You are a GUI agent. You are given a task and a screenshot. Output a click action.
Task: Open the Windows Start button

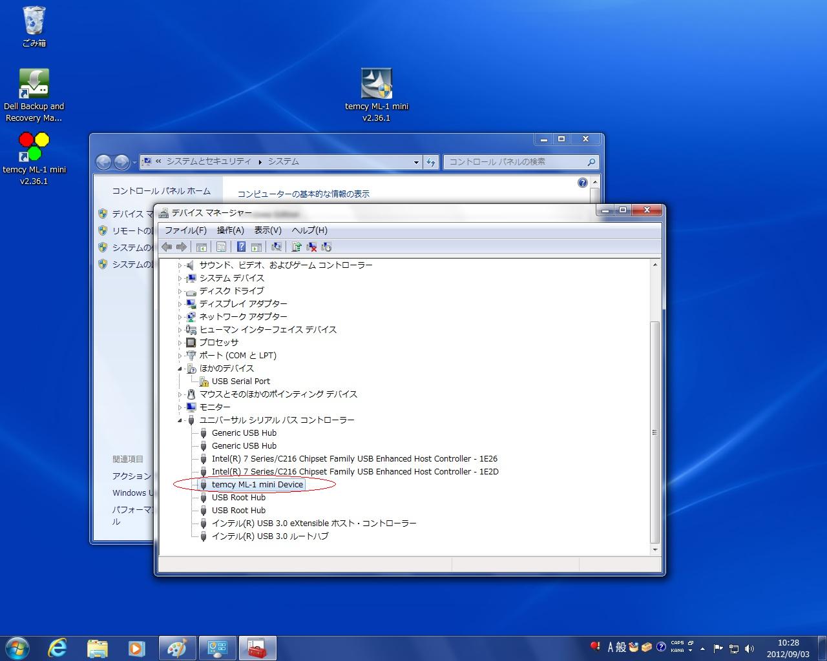tap(17, 648)
